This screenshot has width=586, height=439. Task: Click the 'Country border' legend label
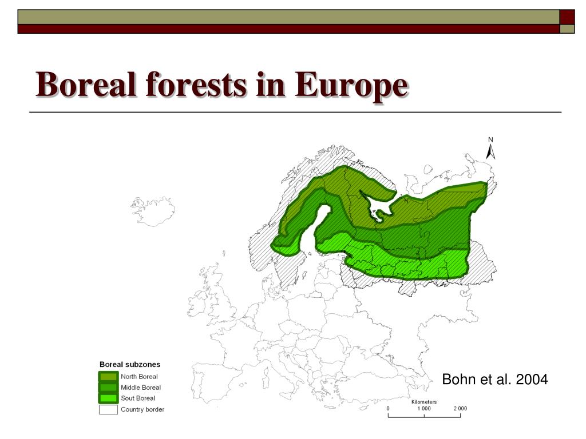click(142, 409)
